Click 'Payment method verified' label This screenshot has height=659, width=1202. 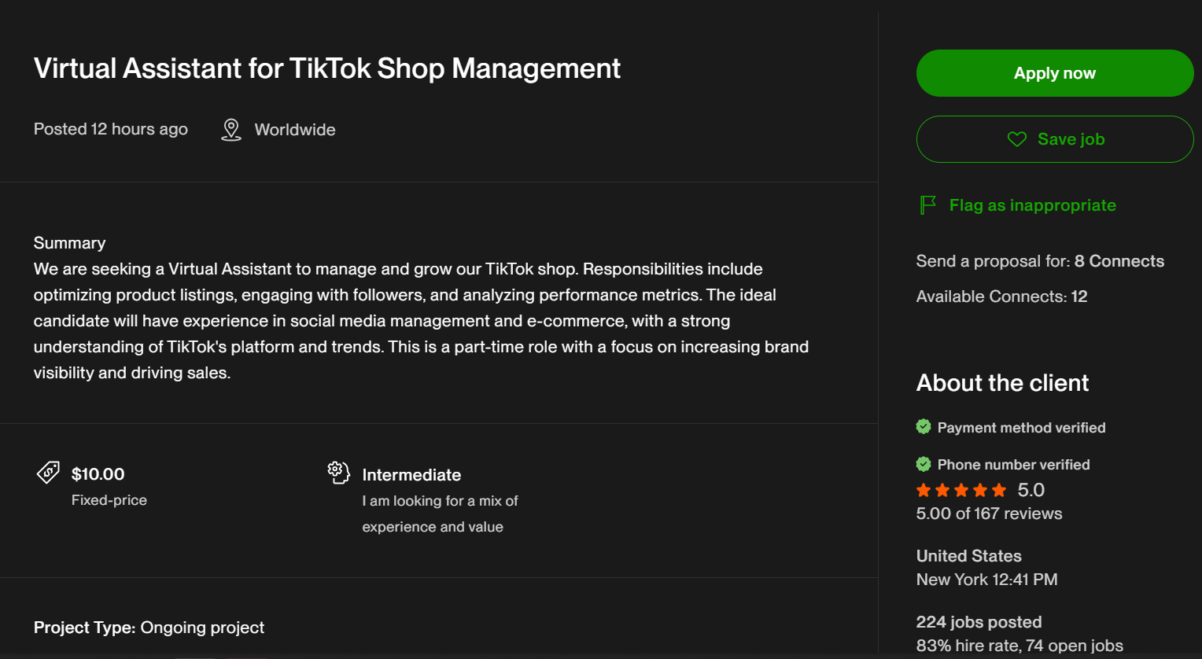pos(1021,428)
